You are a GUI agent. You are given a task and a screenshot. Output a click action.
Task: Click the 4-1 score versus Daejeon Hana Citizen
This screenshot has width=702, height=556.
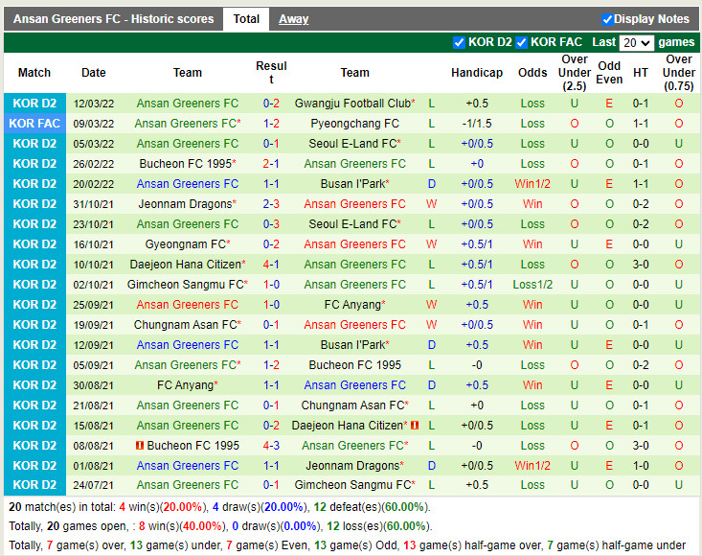point(271,265)
